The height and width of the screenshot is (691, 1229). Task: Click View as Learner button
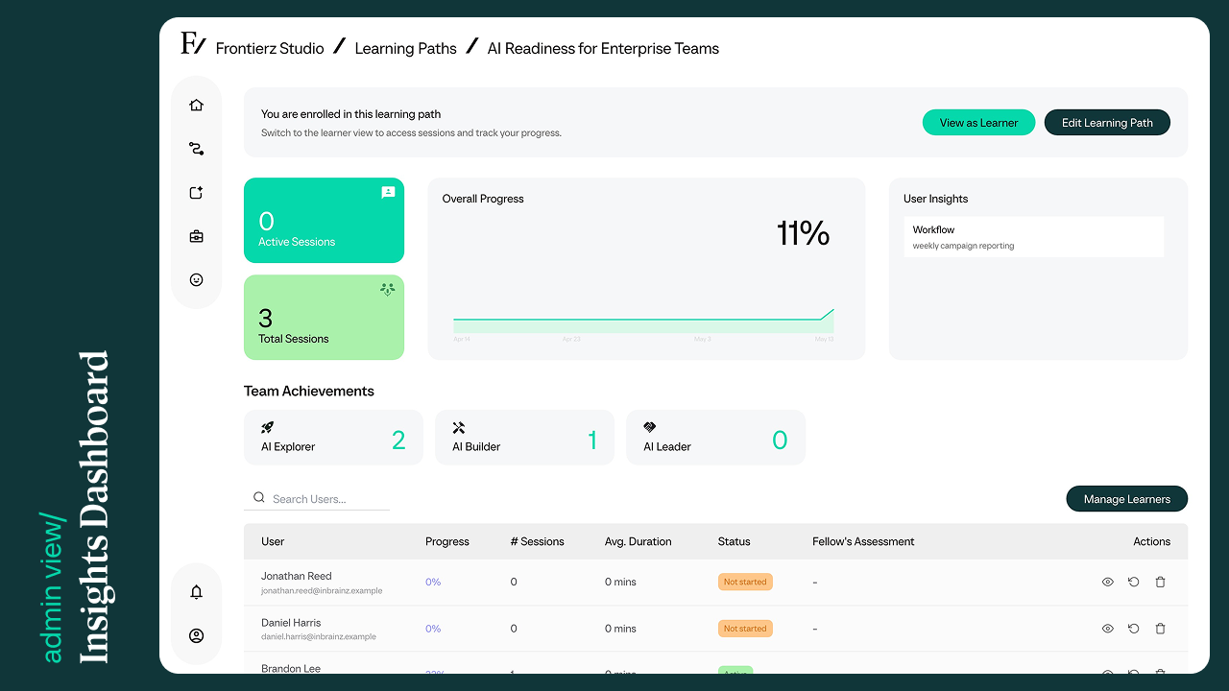coord(978,123)
